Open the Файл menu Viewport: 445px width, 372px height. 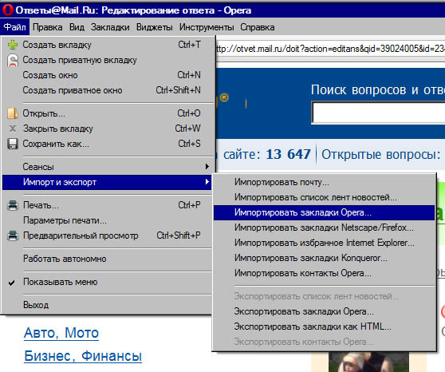tap(15, 27)
